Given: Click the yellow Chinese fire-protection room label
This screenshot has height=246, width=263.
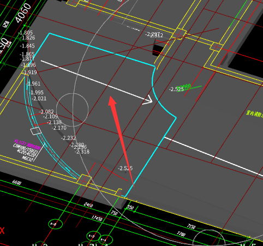Looking at the screenshot, I should pos(254,114).
